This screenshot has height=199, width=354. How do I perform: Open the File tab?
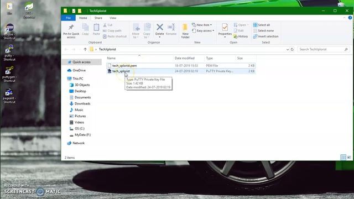68,18
